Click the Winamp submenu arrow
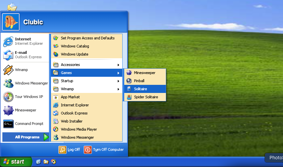Image resolution: width=283 pixels, height=167 pixels. [x=119, y=89]
